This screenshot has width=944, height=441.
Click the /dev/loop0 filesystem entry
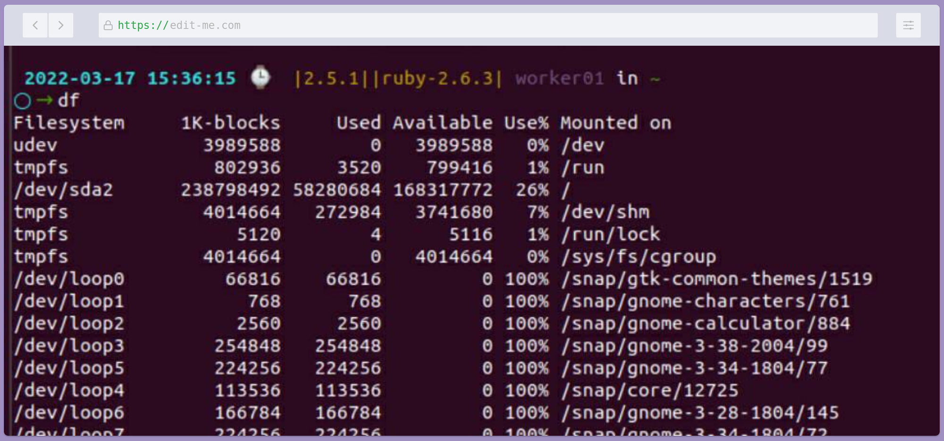point(69,279)
